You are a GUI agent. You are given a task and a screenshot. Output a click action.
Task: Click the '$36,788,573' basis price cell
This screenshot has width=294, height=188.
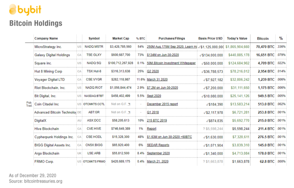pyautogui.click(x=212, y=72)
